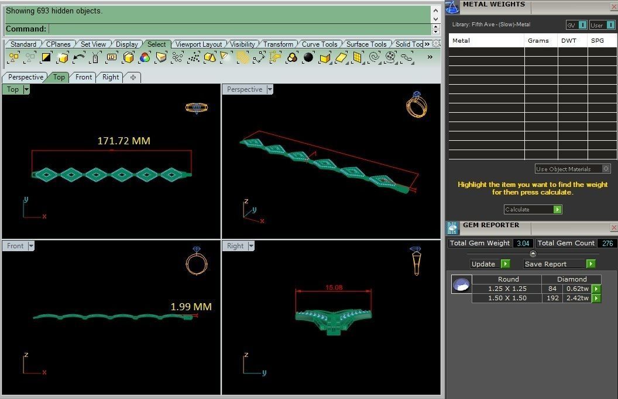
Task: Click the Select Point Clouds icon
Action: 194,58
